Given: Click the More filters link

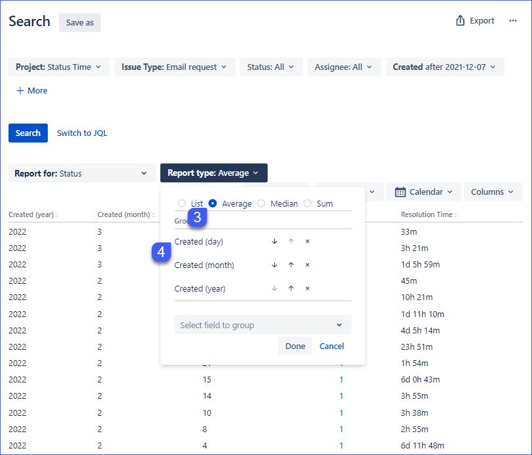Looking at the screenshot, I should 32,90.
